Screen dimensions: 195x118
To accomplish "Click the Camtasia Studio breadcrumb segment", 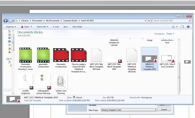I will click(x=70, y=21).
